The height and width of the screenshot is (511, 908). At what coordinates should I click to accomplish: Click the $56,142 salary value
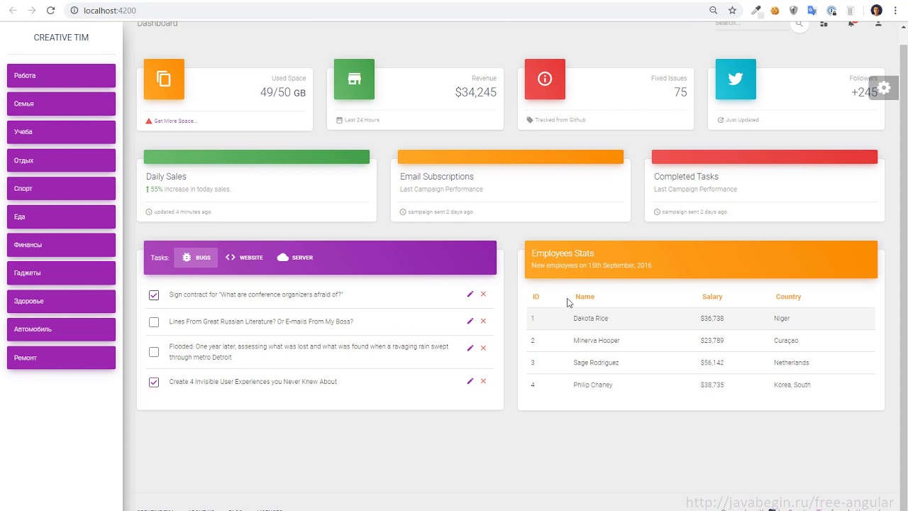coord(712,363)
